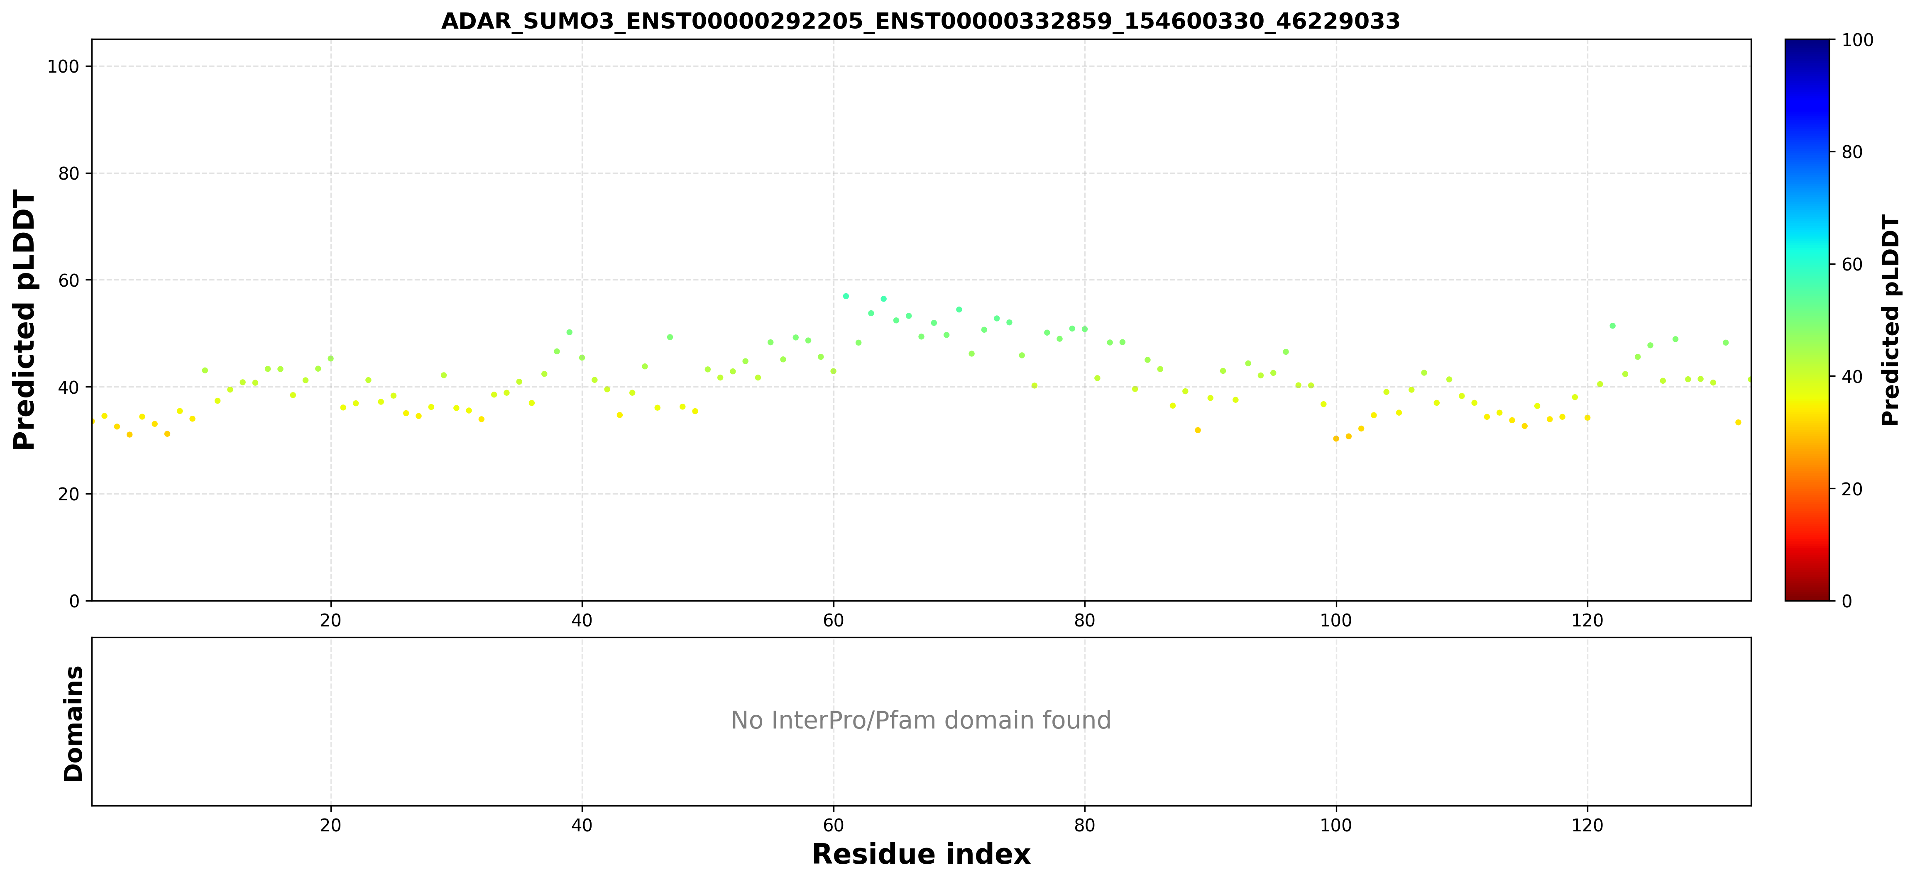
Task: Click x-axis tick 120 under the Domains panel
Action: [1587, 825]
